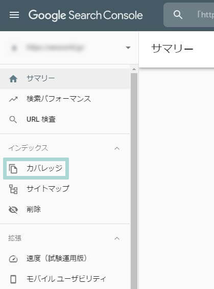Collapse the 拡張 section chevron
The image size is (214, 289).
click(x=117, y=238)
